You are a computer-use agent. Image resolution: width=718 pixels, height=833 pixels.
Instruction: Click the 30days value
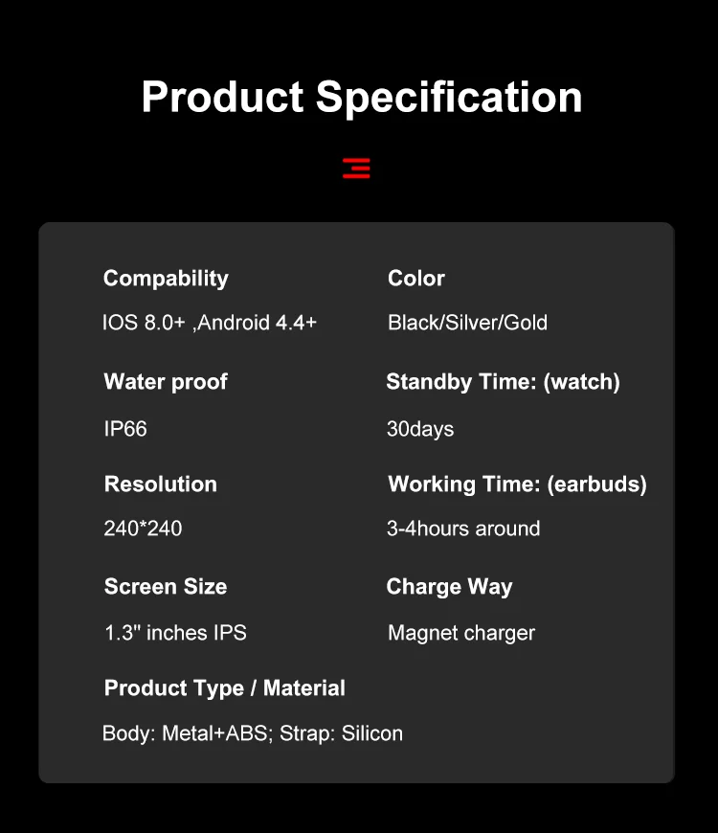click(420, 428)
